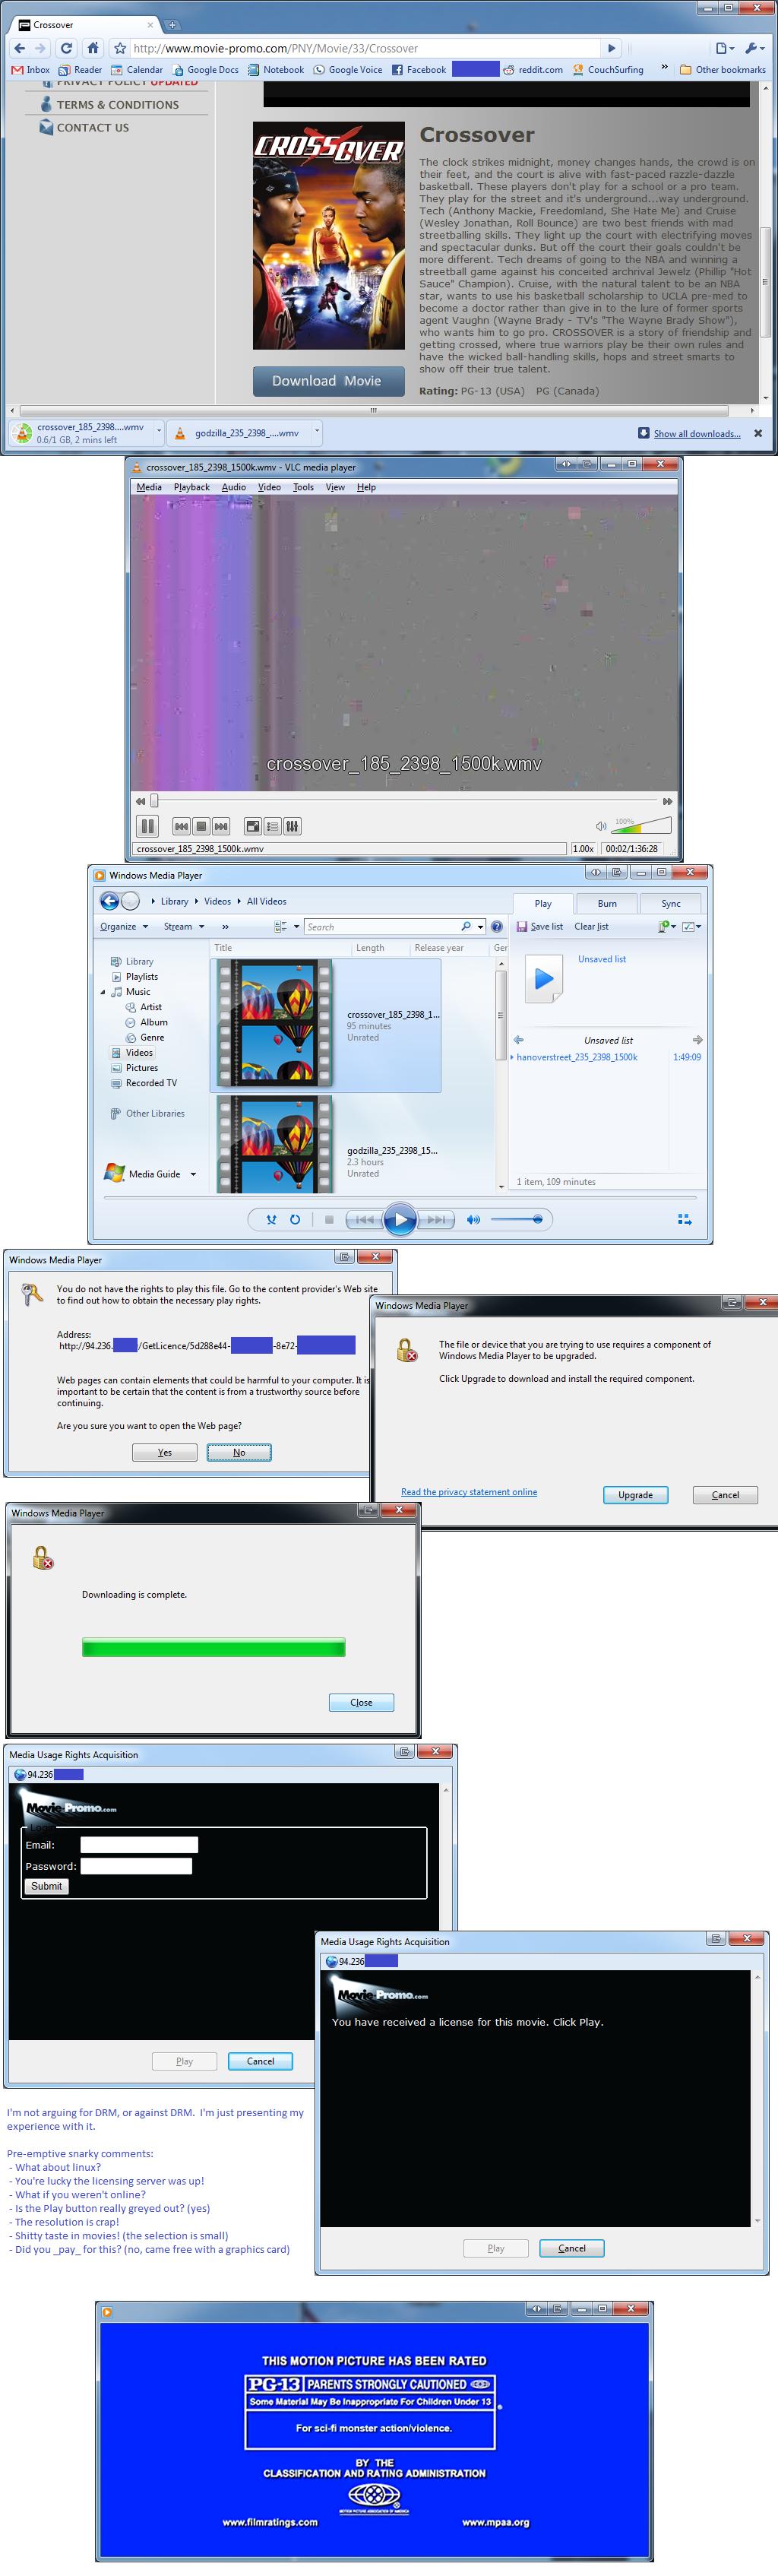This screenshot has width=778, height=2576.
Task: Adjust VLC volume slider
Action: [641, 826]
